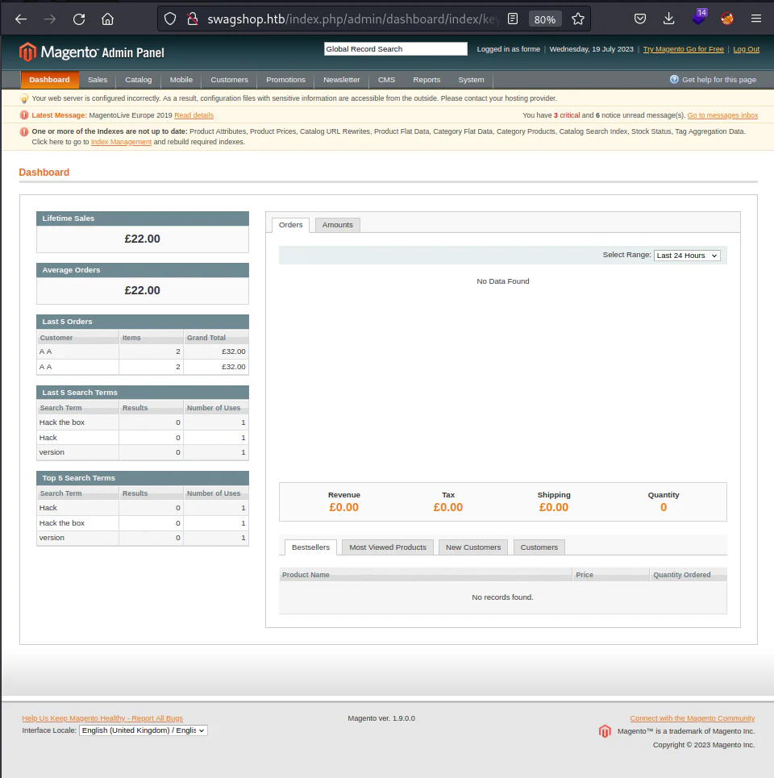Open the Catalog menu

139,79
